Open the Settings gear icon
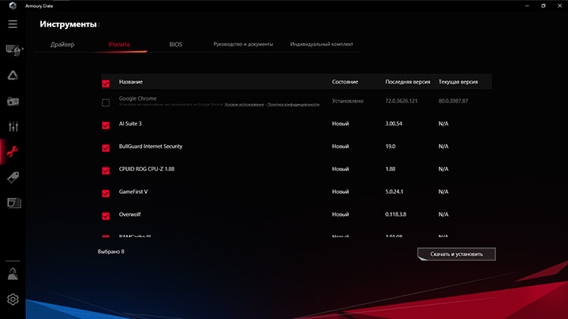Screen dimensions: 568x319 13,299
